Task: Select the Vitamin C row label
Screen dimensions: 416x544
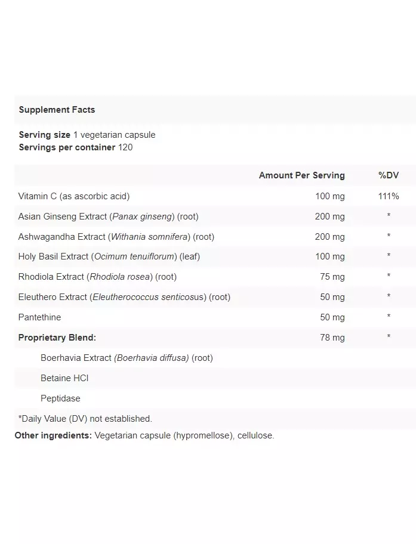Action: [x=74, y=196]
